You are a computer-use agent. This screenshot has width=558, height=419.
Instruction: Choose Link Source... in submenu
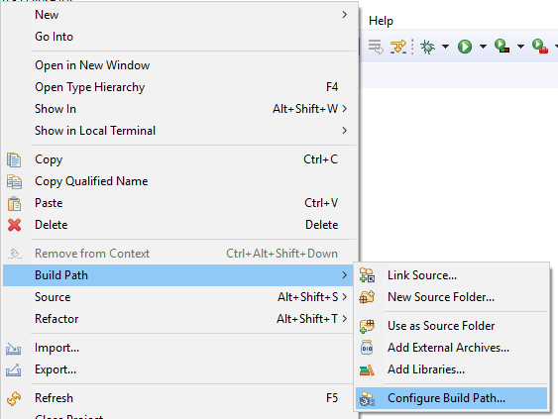(x=452, y=275)
